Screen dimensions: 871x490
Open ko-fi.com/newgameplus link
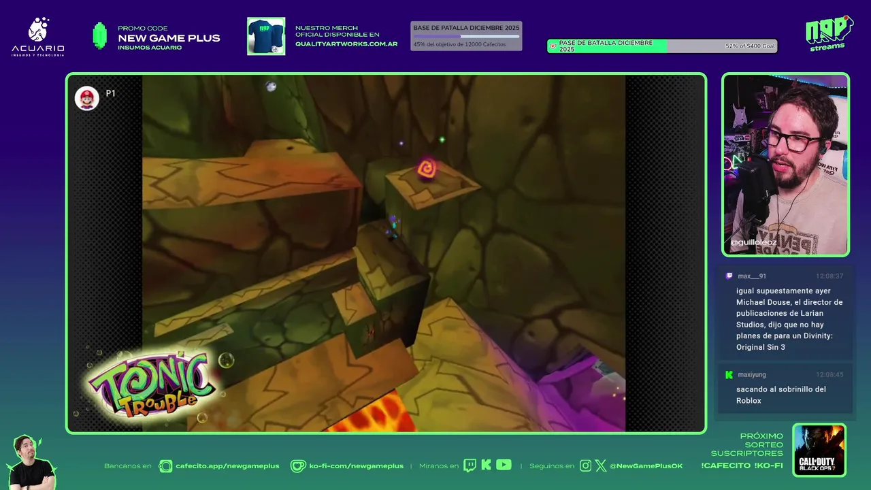pos(357,466)
